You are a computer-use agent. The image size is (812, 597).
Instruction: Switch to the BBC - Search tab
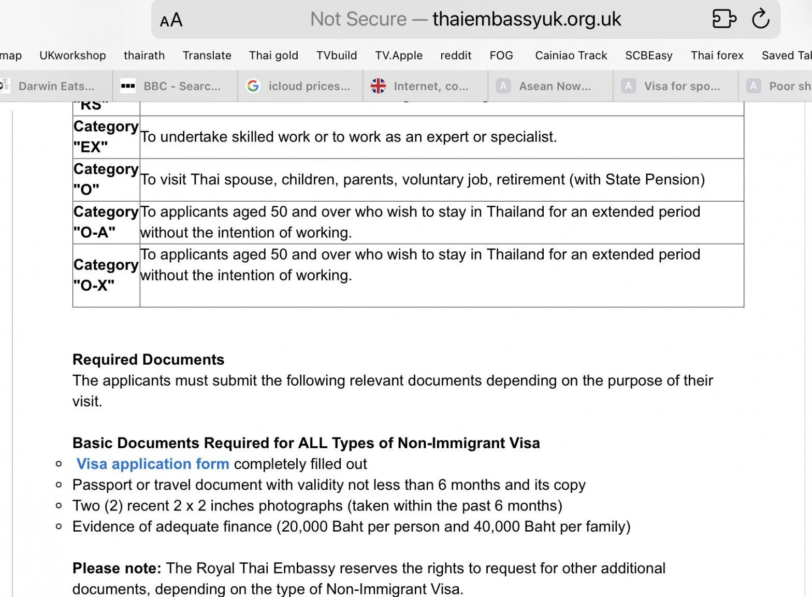click(x=175, y=86)
